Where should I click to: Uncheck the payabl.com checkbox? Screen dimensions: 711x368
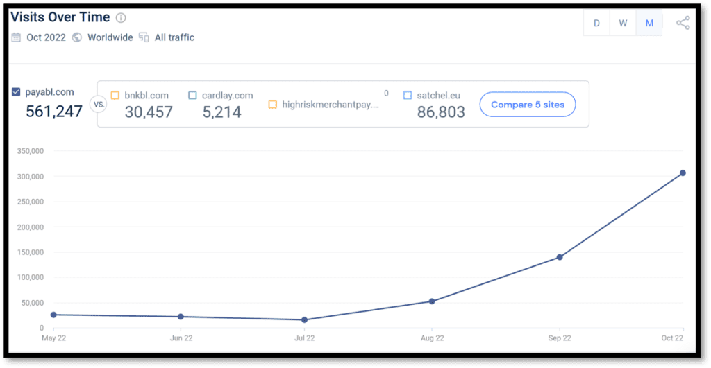point(17,92)
